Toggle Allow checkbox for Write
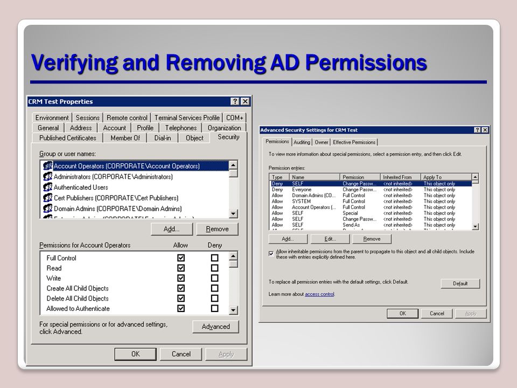 (x=181, y=278)
